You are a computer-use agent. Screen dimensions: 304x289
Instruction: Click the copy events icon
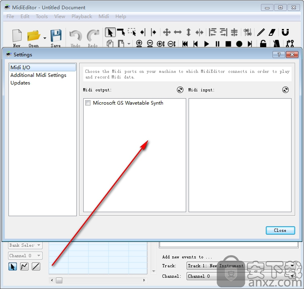pos(110,43)
